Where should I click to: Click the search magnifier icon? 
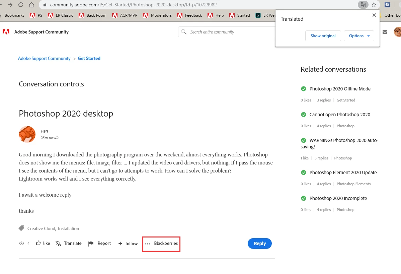[184, 32]
